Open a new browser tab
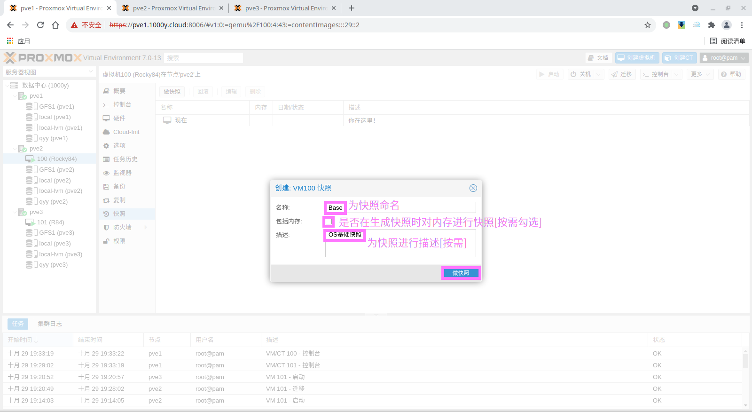The width and height of the screenshot is (752, 412). 352,8
